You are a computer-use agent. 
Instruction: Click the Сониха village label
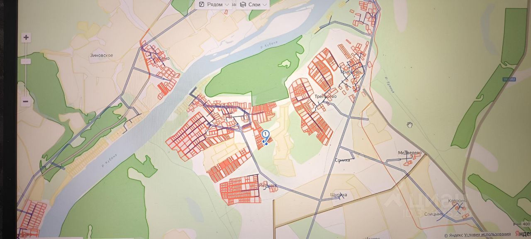point(342,160)
